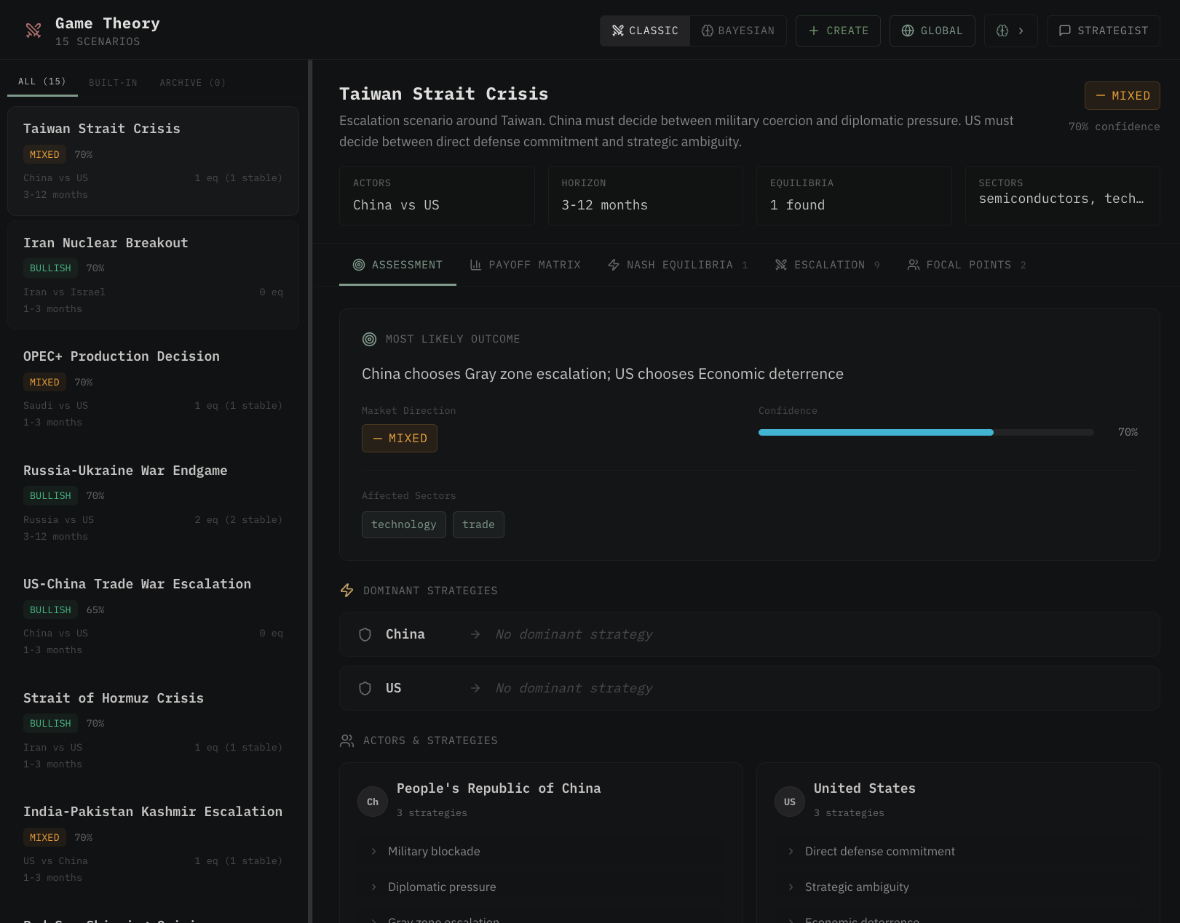Select the Russia-Ukraine War Endgame scenario
The width and height of the screenshot is (1180, 923).
[153, 503]
